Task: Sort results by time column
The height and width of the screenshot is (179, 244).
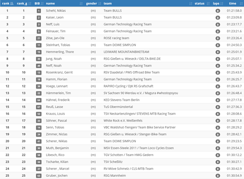Action: point(234,4)
